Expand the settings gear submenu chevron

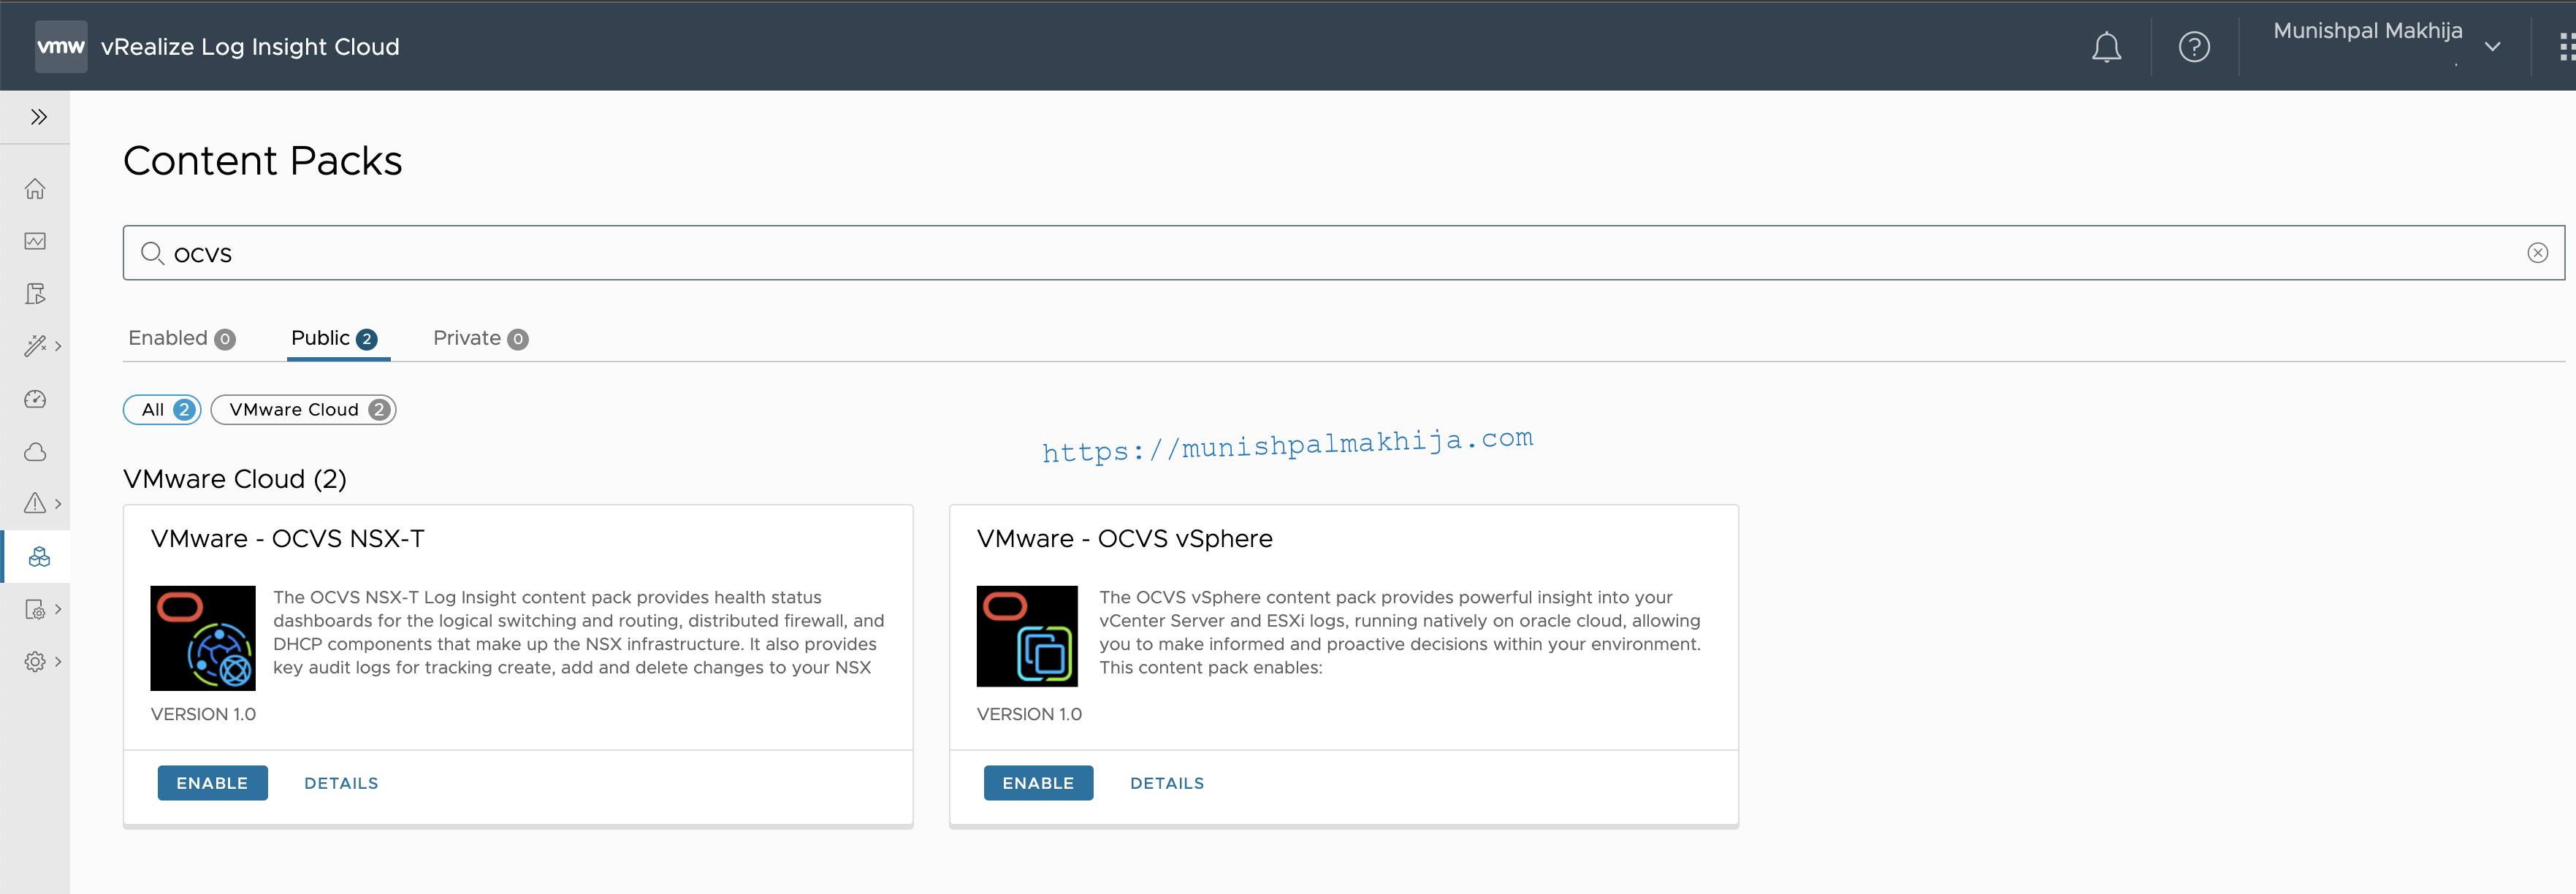58,661
